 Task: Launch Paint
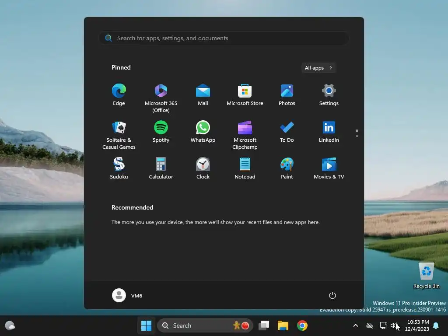tap(287, 168)
